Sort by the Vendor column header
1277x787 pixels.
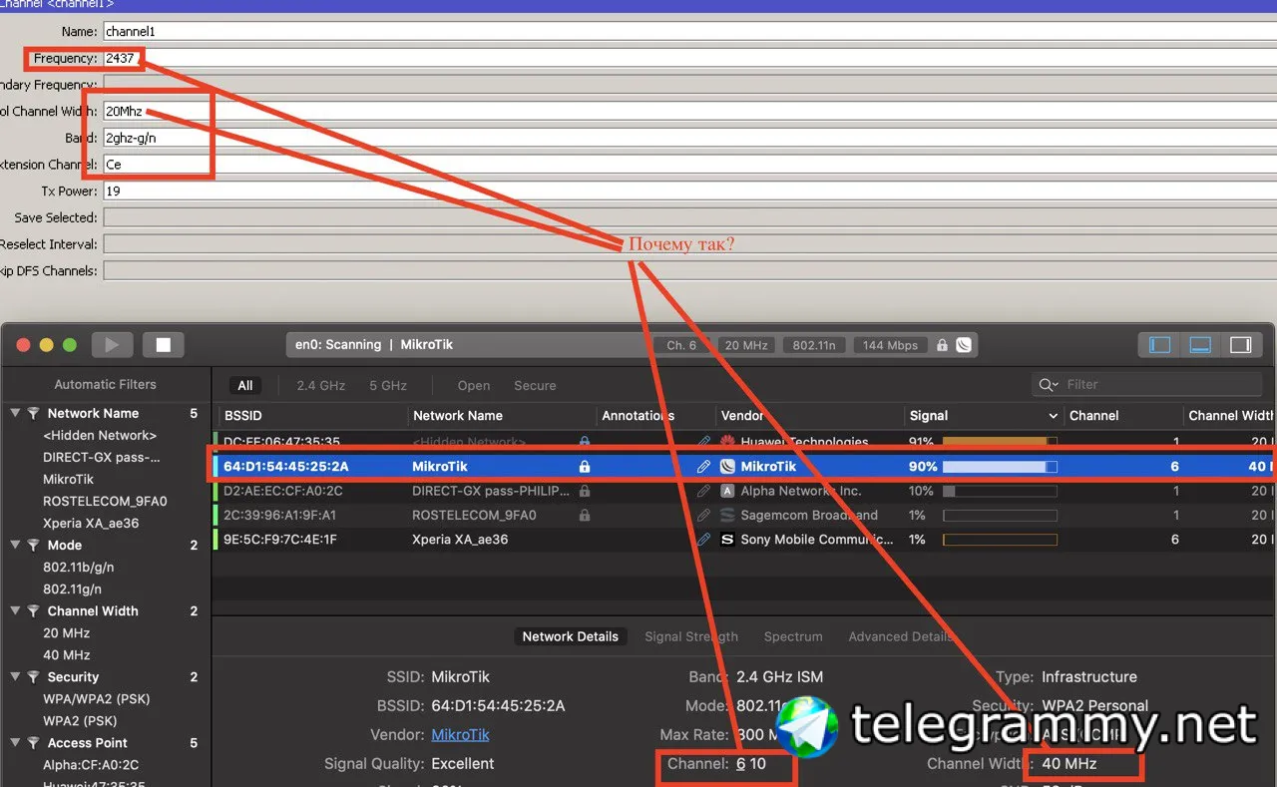pos(742,416)
